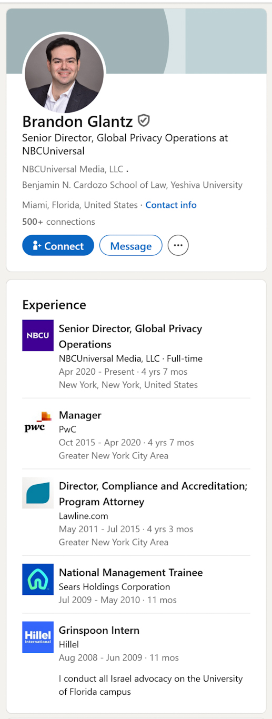Click the 500+ connections text

pyautogui.click(x=58, y=222)
